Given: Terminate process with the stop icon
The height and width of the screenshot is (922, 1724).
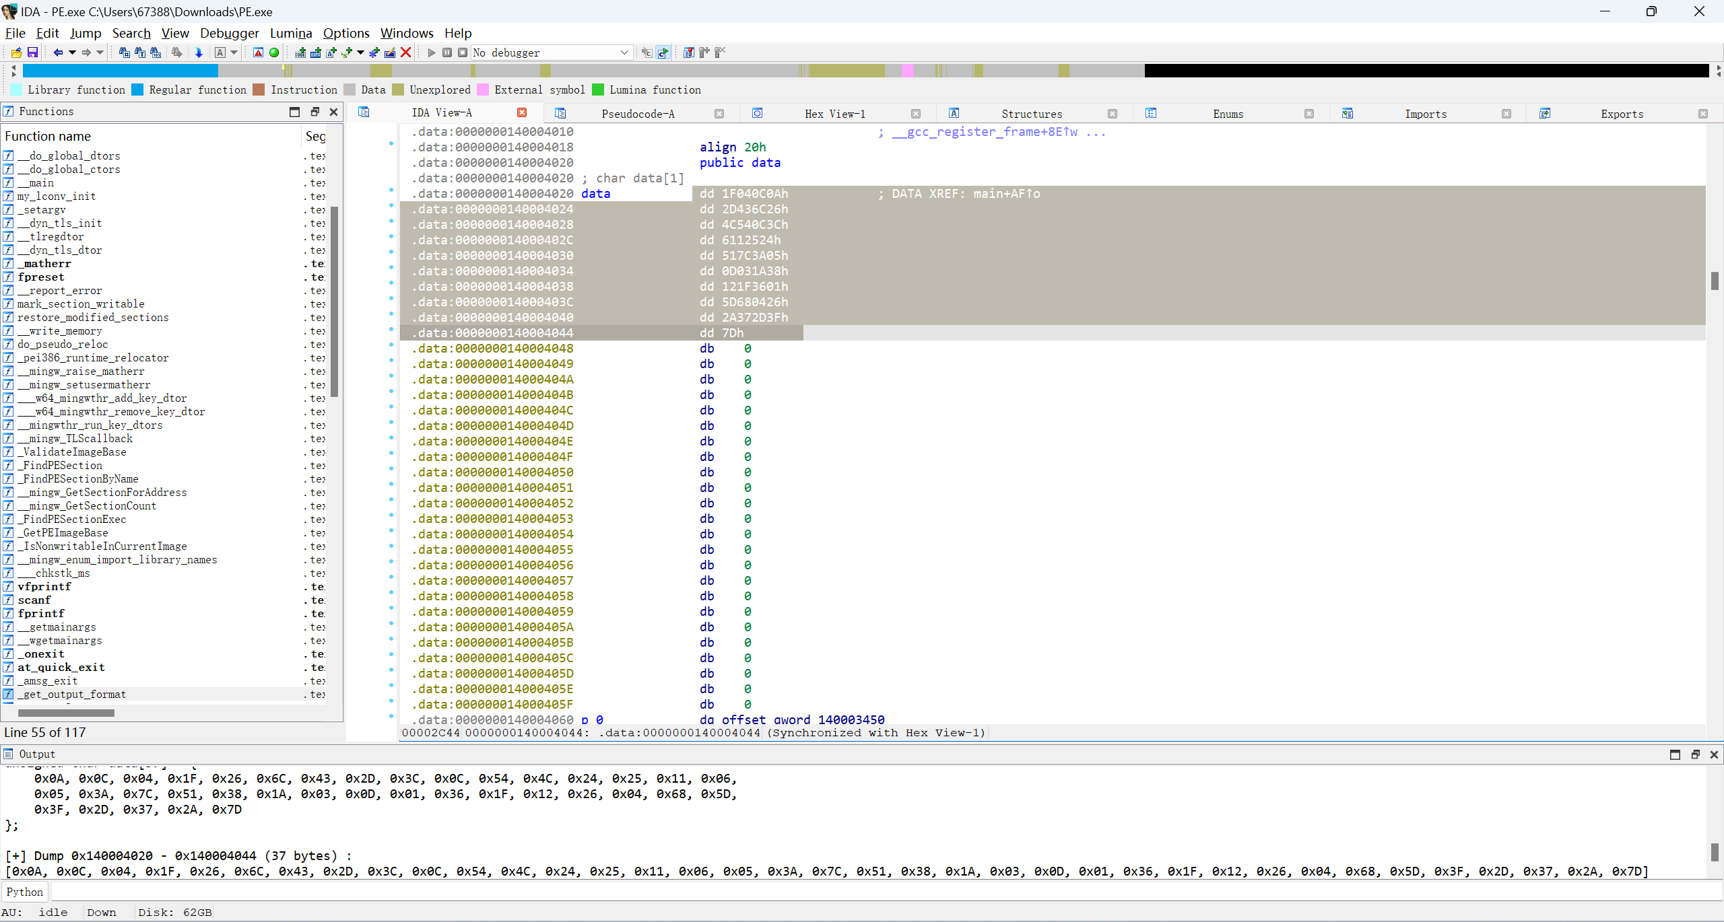Looking at the screenshot, I should point(463,52).
